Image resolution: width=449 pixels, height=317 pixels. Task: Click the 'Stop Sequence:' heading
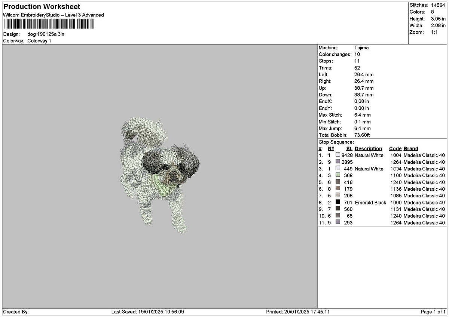pos(336,142)
